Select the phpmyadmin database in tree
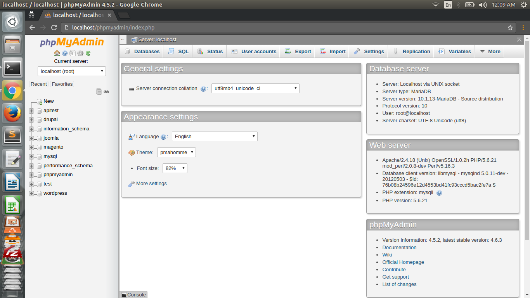 click(58, 175)
